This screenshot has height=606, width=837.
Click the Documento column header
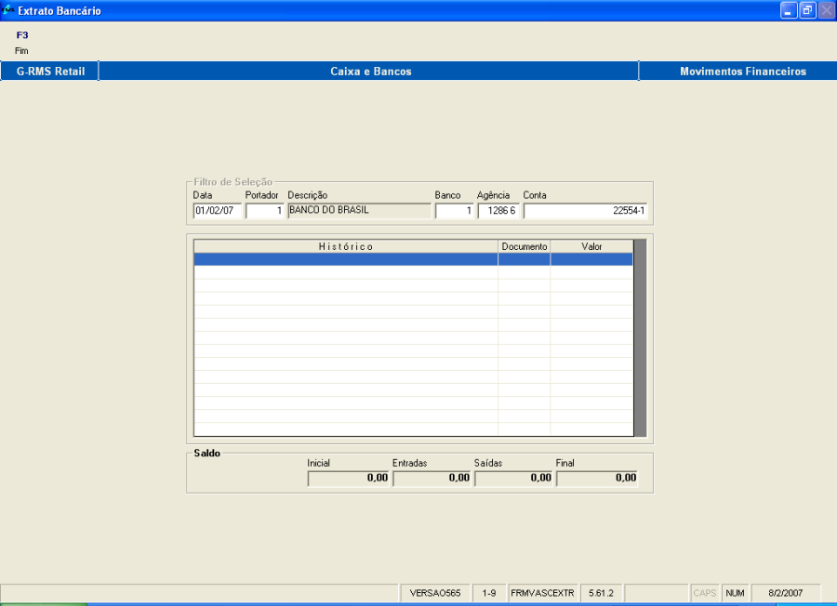pos(524,246)
